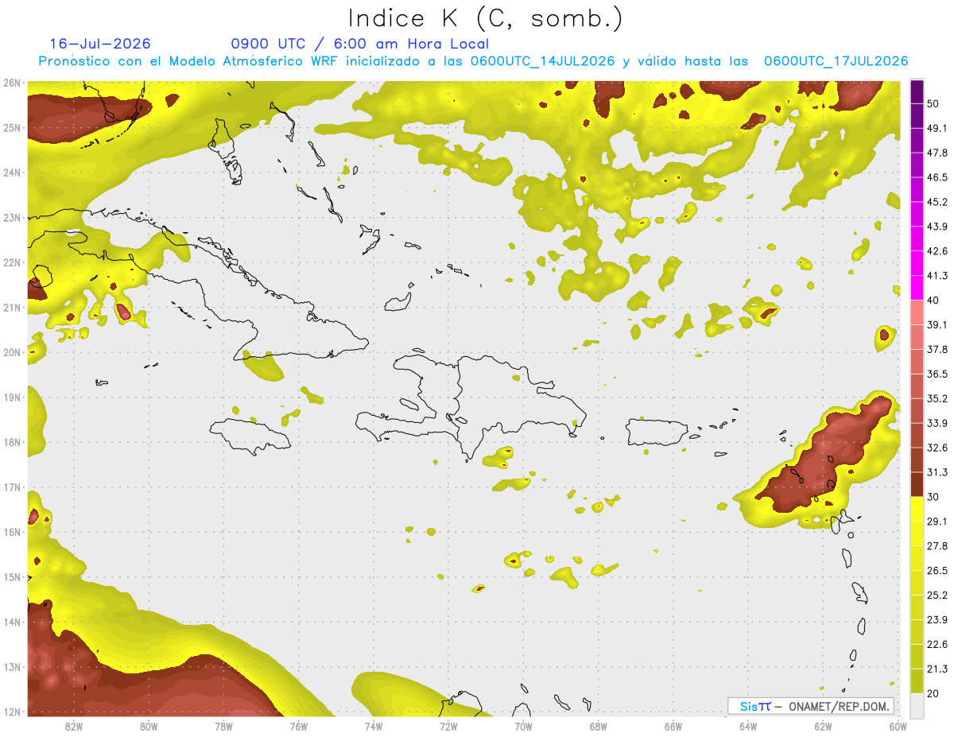The width and height of the screenshot is (954, 737).
Task: Click the 26N latitude label
Action: point(12,83)
